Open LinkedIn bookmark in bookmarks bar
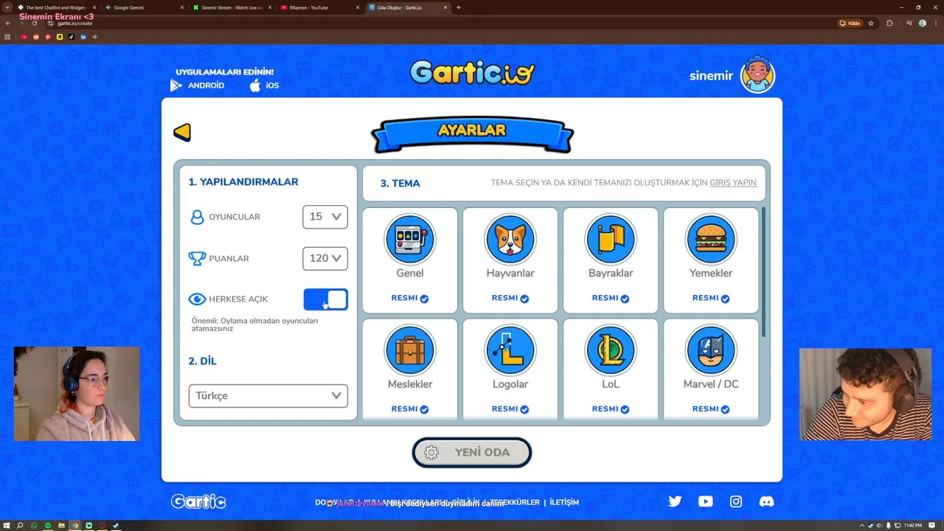Screen dimensions: 944x531 click(83, 37)
